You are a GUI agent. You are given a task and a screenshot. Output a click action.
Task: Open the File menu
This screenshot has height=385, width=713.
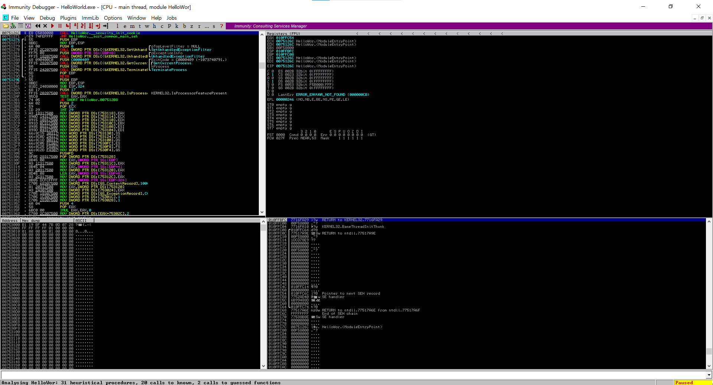click(x=15, y=18)
